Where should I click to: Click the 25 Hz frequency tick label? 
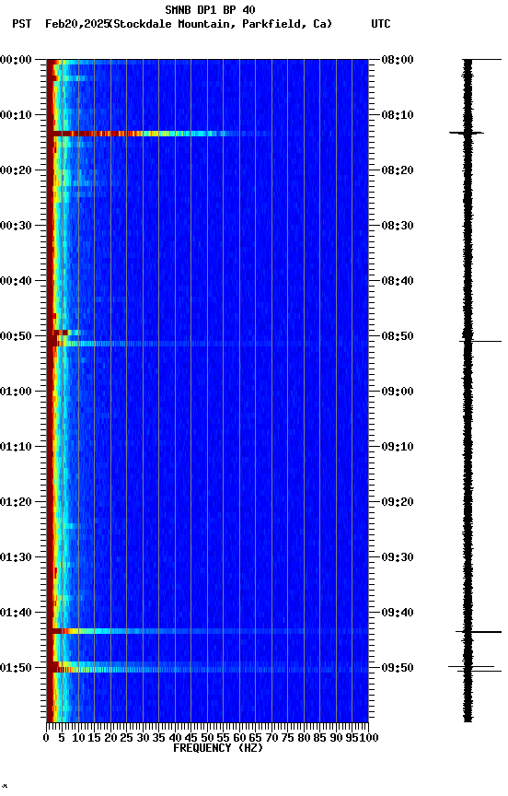point(126,738)
